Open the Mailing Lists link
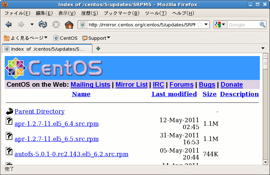This screenshot has height=175, width=270. [x=90, y=85]
